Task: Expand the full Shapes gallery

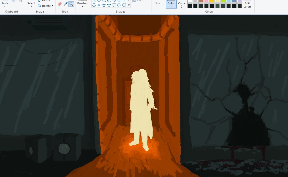Action: click(129, 5)
